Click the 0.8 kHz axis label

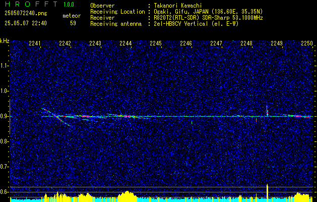pyautogui.click(x=5, y=141)
